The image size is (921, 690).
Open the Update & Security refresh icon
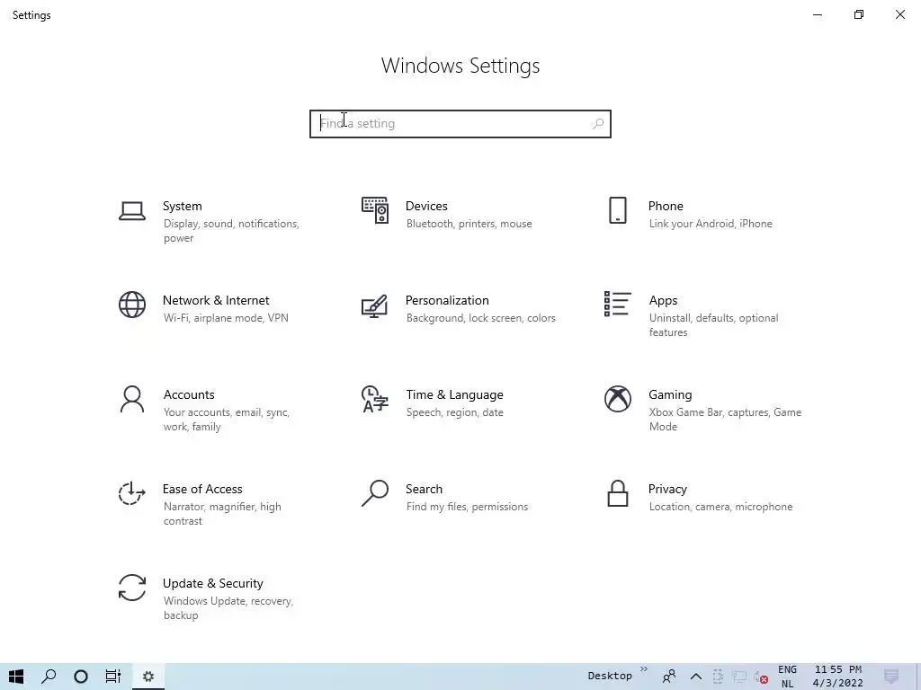pyautogui.click(x=132, y=588)
